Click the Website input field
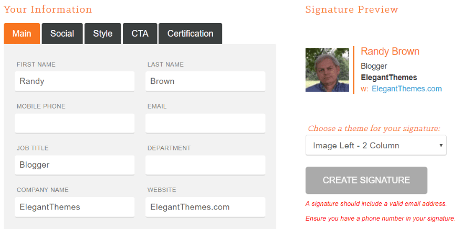Image resolution: width=462 pixels, height=229 pixels. coord(205,206)
